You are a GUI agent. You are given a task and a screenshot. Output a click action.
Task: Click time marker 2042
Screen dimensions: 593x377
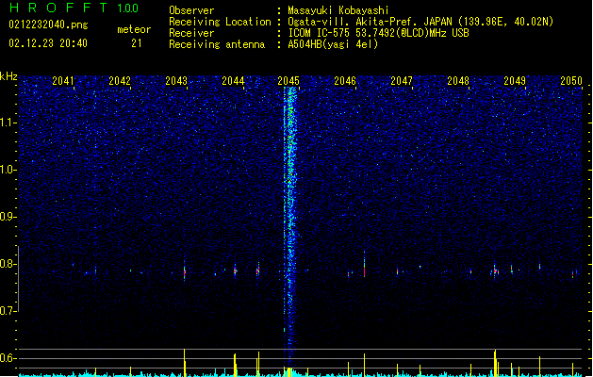120,81
